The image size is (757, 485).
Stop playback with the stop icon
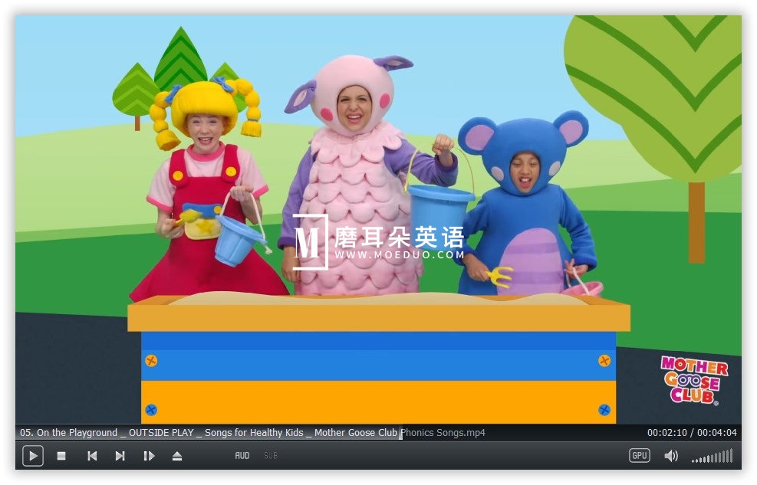click(61, 456)
